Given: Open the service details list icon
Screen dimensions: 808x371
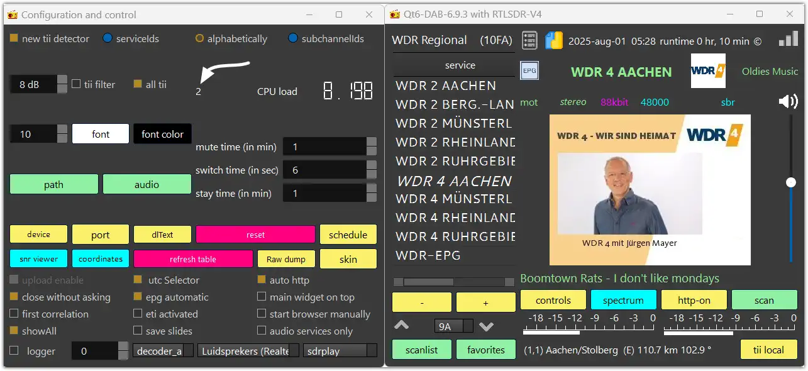Looking at the screenshot, I should [529, 40].
